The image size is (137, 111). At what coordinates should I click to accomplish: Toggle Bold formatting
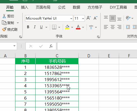pyautogui.click(x=28, y=27)
